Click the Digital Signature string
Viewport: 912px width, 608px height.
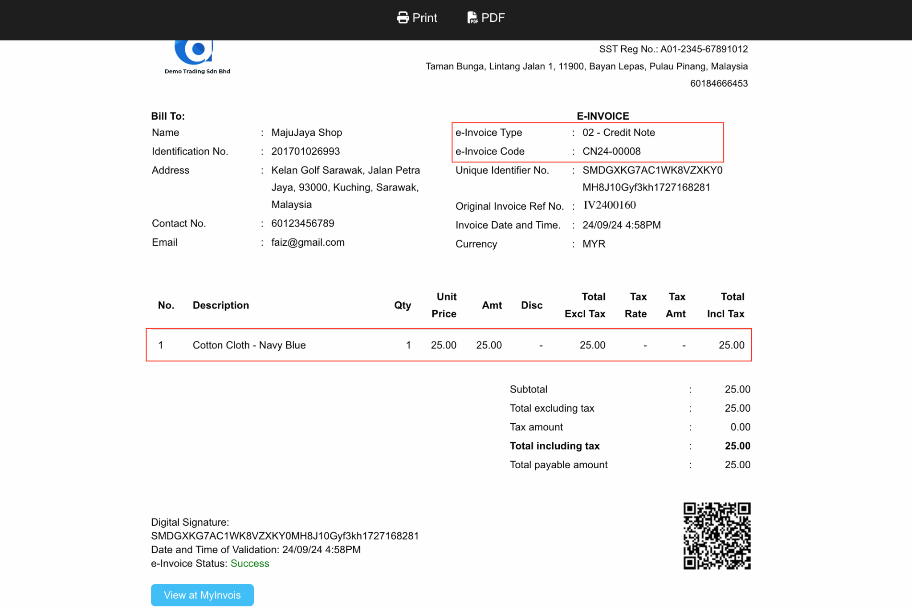(285, 536)
